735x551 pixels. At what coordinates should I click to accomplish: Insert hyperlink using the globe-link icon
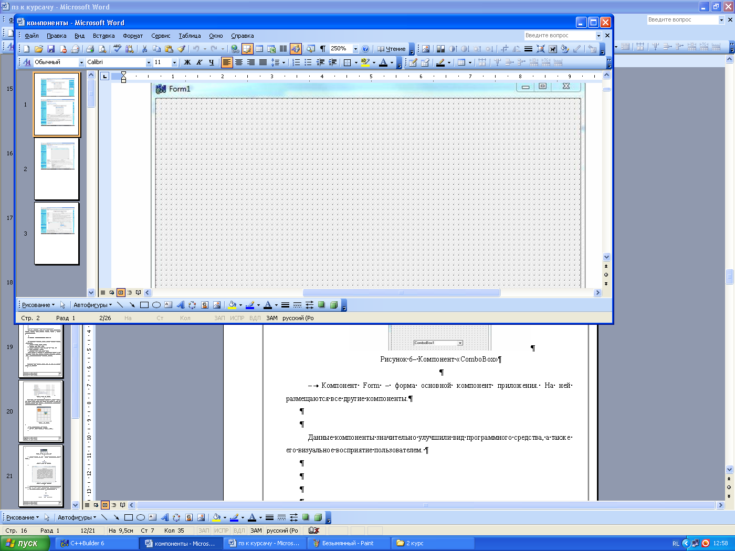click(x=235, y=49)
